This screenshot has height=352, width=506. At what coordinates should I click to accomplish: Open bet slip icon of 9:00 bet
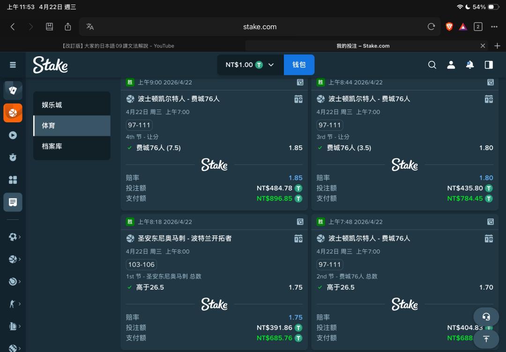(300, 82)
